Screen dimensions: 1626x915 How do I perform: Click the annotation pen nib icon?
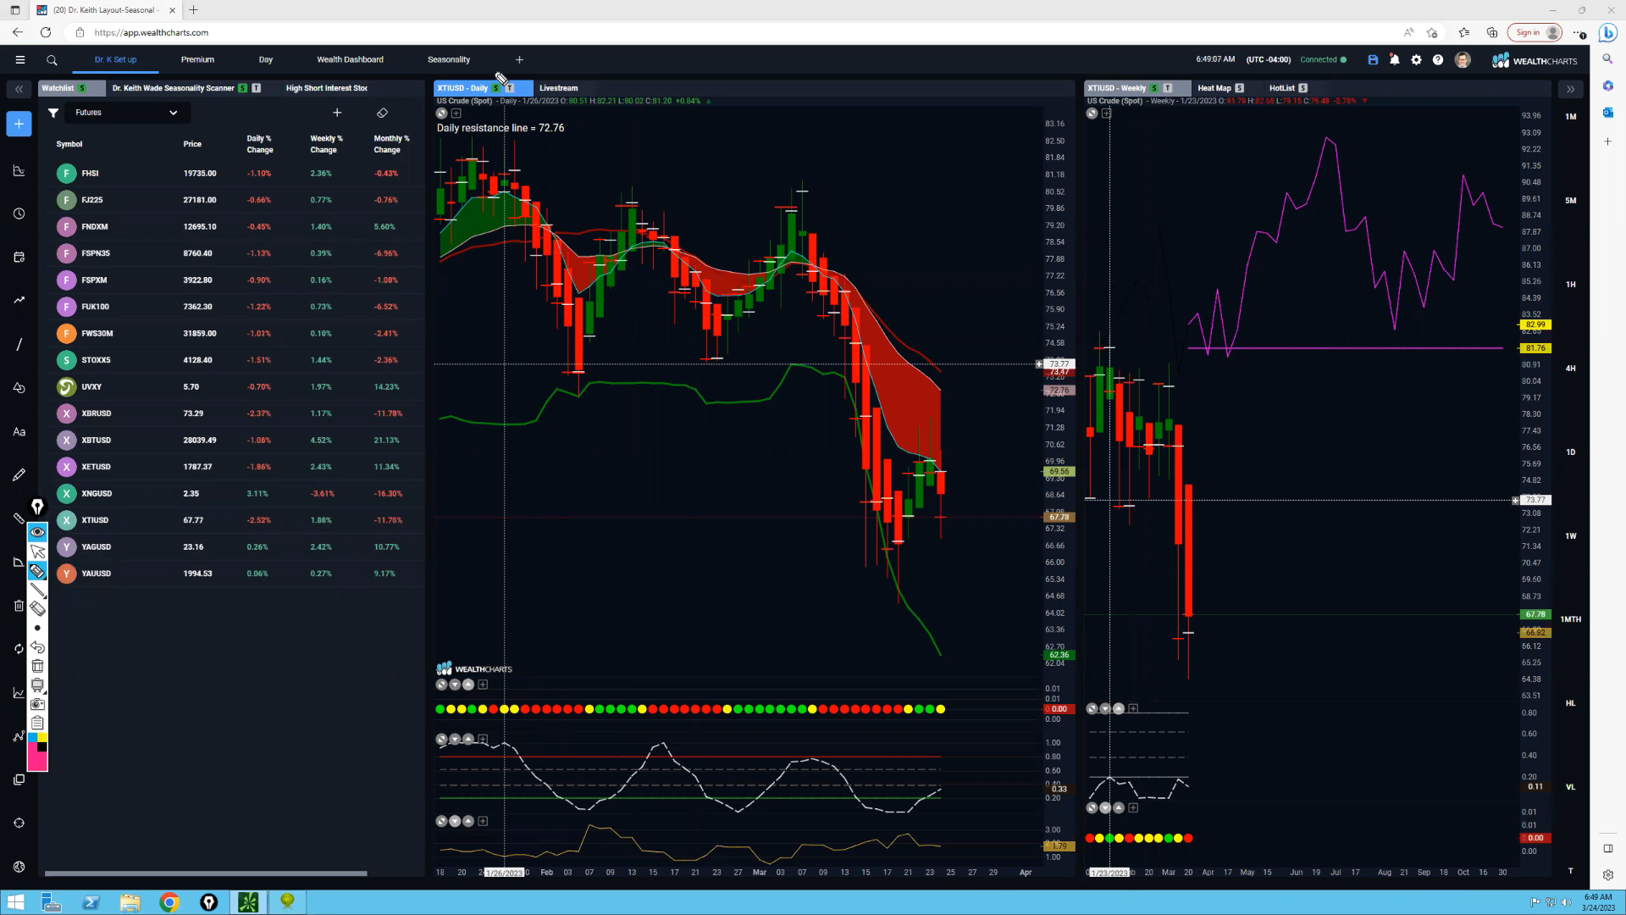tap(37, 507)
